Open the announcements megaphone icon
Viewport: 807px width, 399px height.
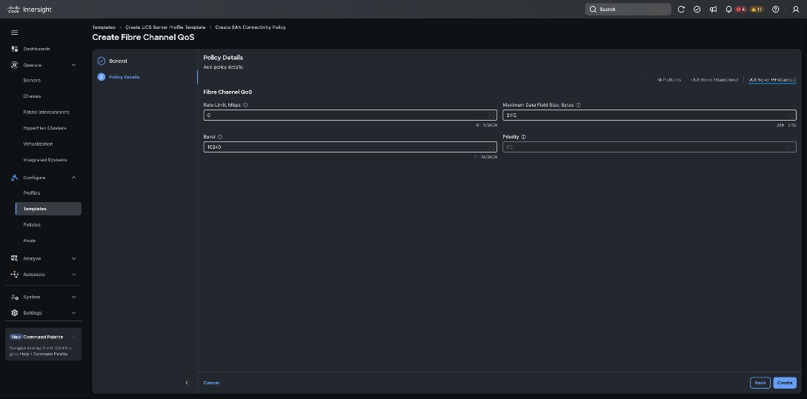click(x=713, y=10)
